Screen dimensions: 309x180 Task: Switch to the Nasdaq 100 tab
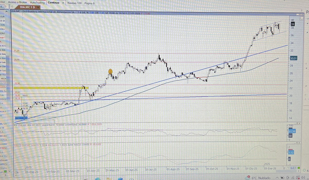(x=74, y=3)
